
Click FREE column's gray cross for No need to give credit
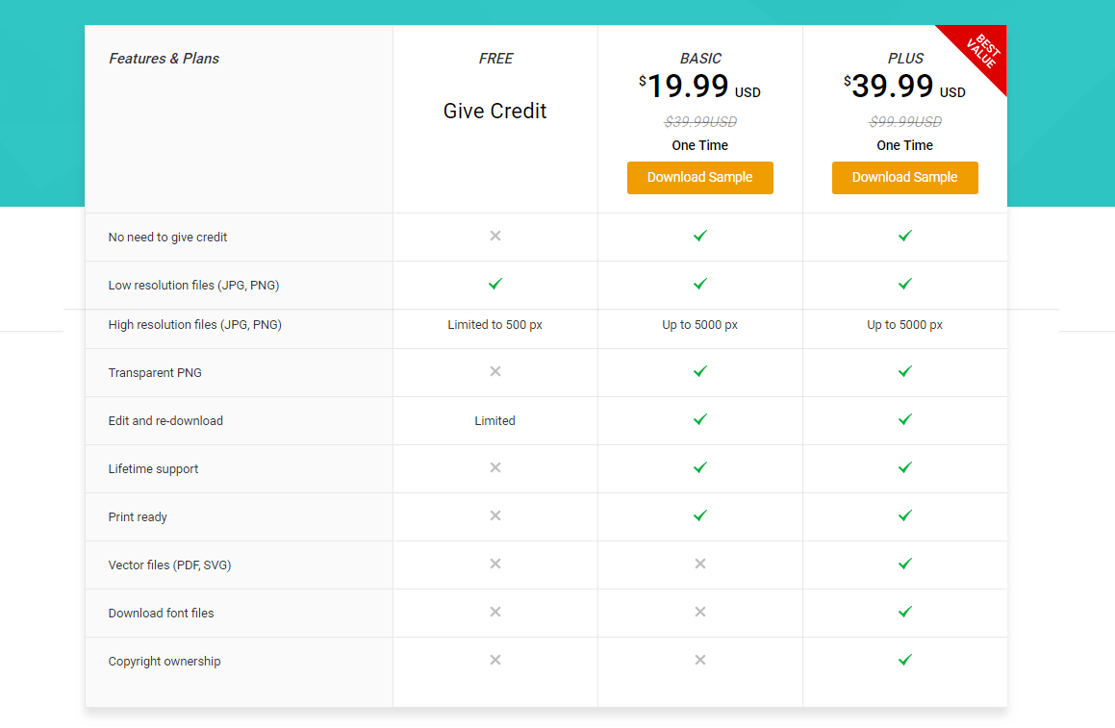click(494, 236)
